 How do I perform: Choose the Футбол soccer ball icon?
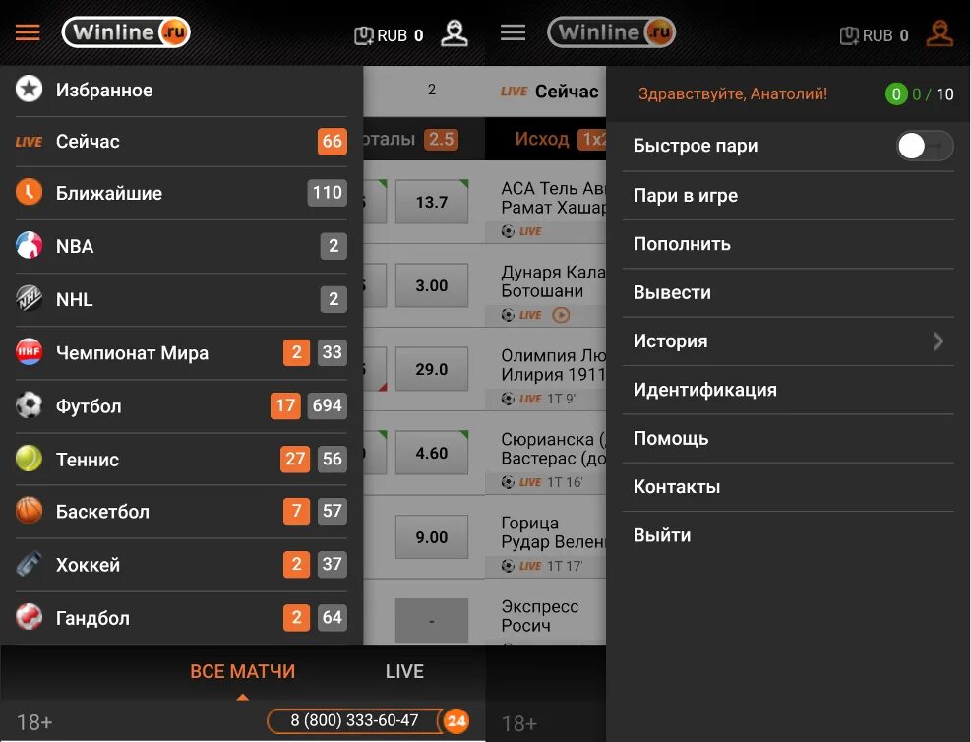(x=29, y=405)
